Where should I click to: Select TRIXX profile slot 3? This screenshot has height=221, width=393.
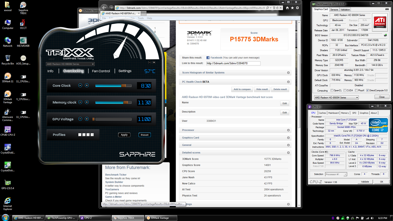click(88, 135)
